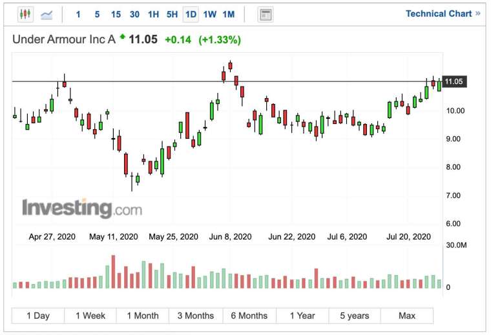Click the May 25, 2020 date label
The height and width of the screenshot is (335, 491).
coord(173,236)
